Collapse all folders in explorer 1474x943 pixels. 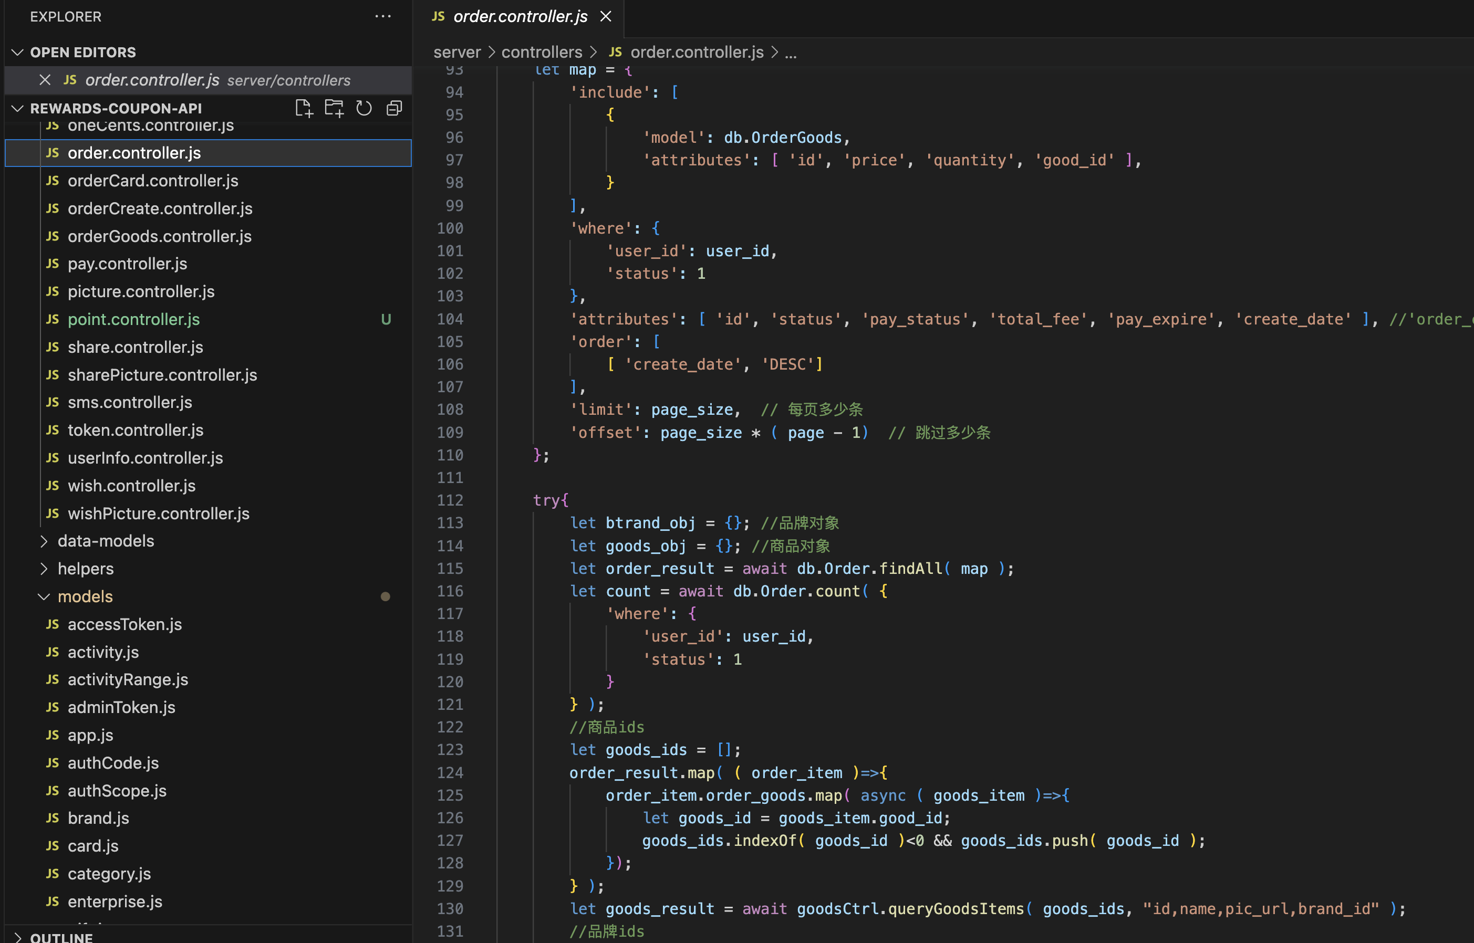[x=394, y=108]
